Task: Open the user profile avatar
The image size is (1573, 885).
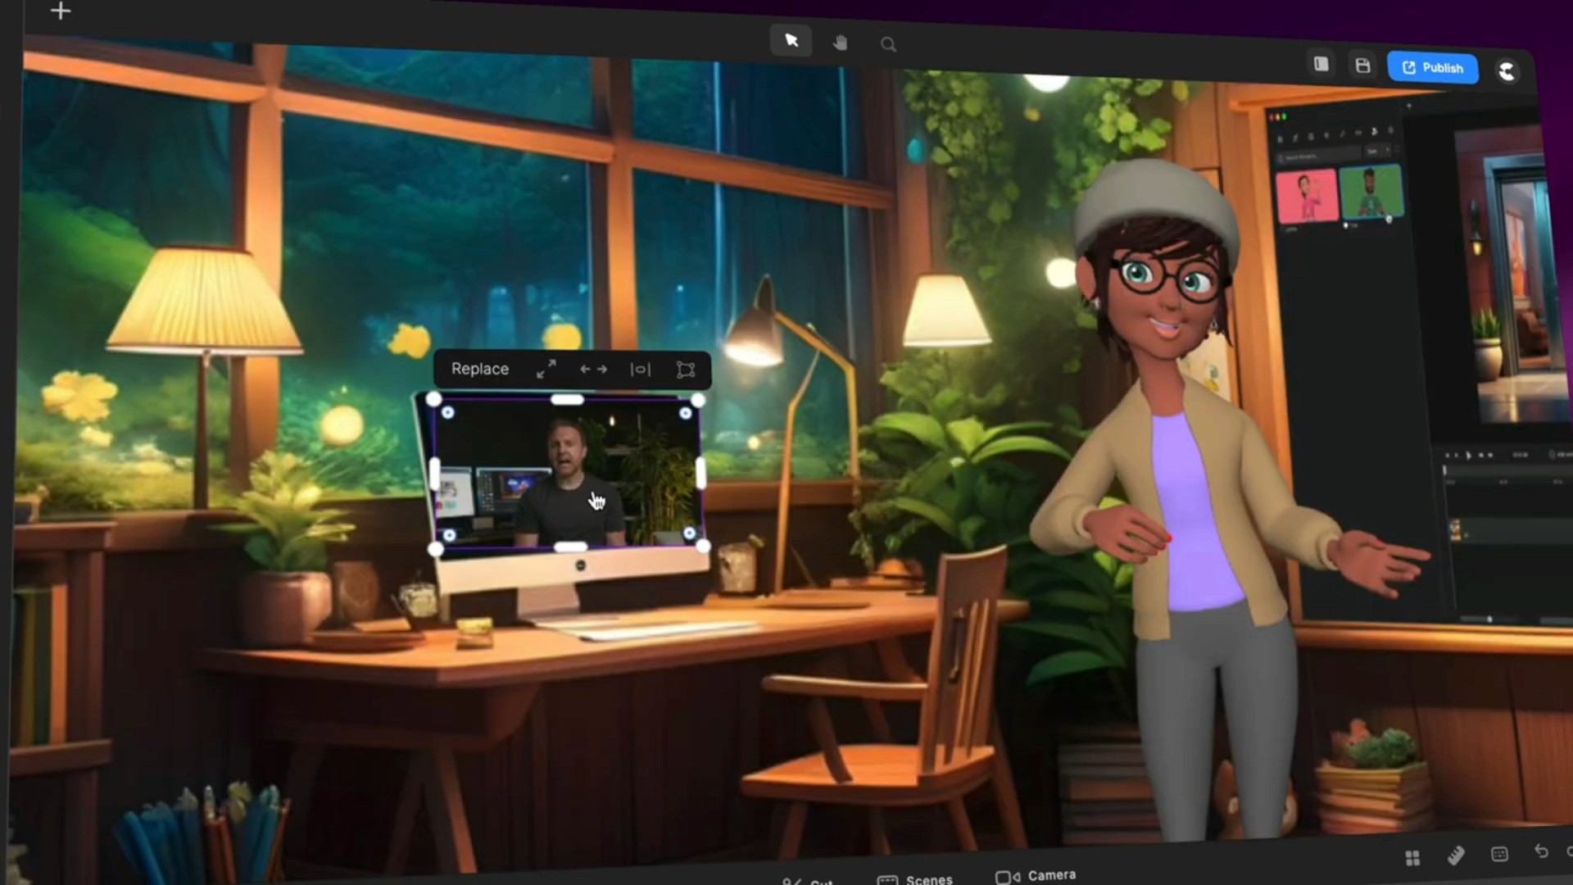Action: coord(1507,71)
